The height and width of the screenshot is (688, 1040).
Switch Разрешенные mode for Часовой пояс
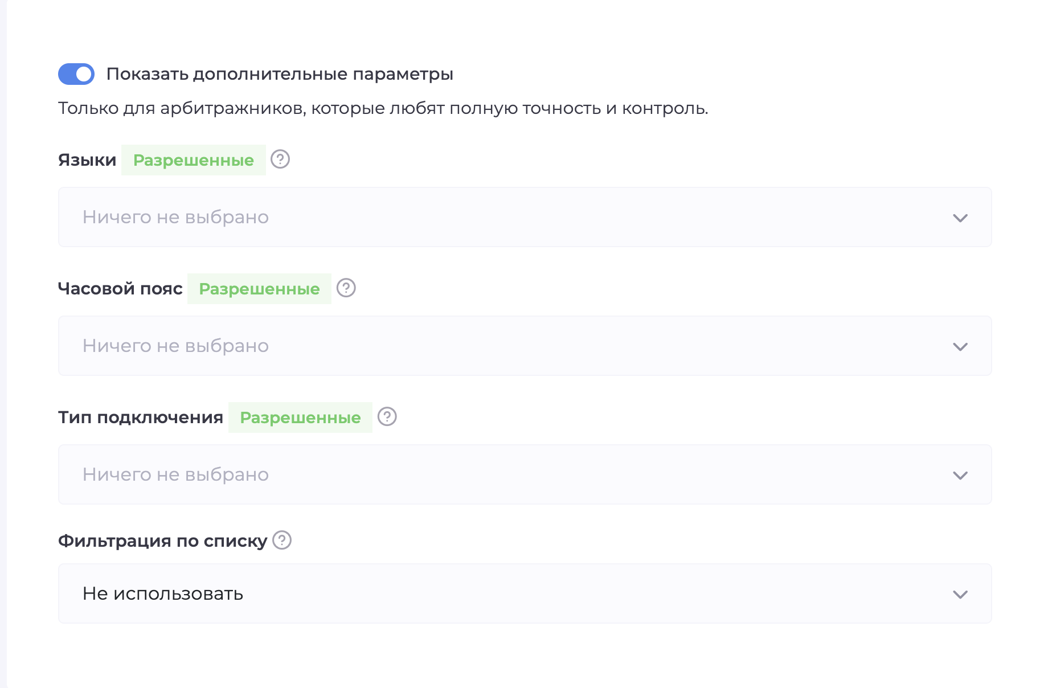[259, 289]
